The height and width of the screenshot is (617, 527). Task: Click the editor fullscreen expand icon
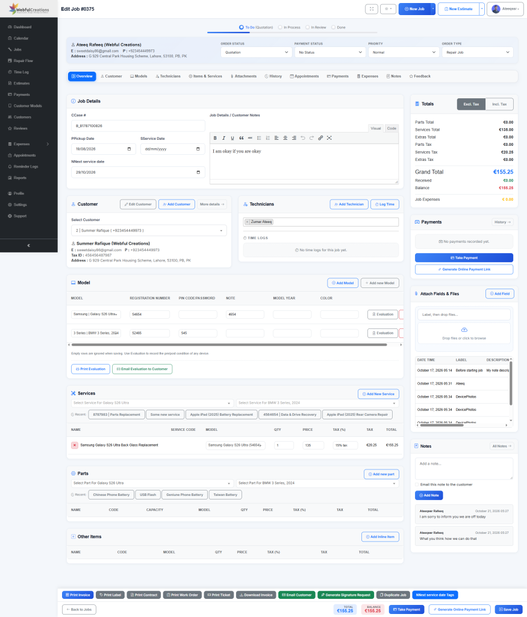tap(329, 138)
